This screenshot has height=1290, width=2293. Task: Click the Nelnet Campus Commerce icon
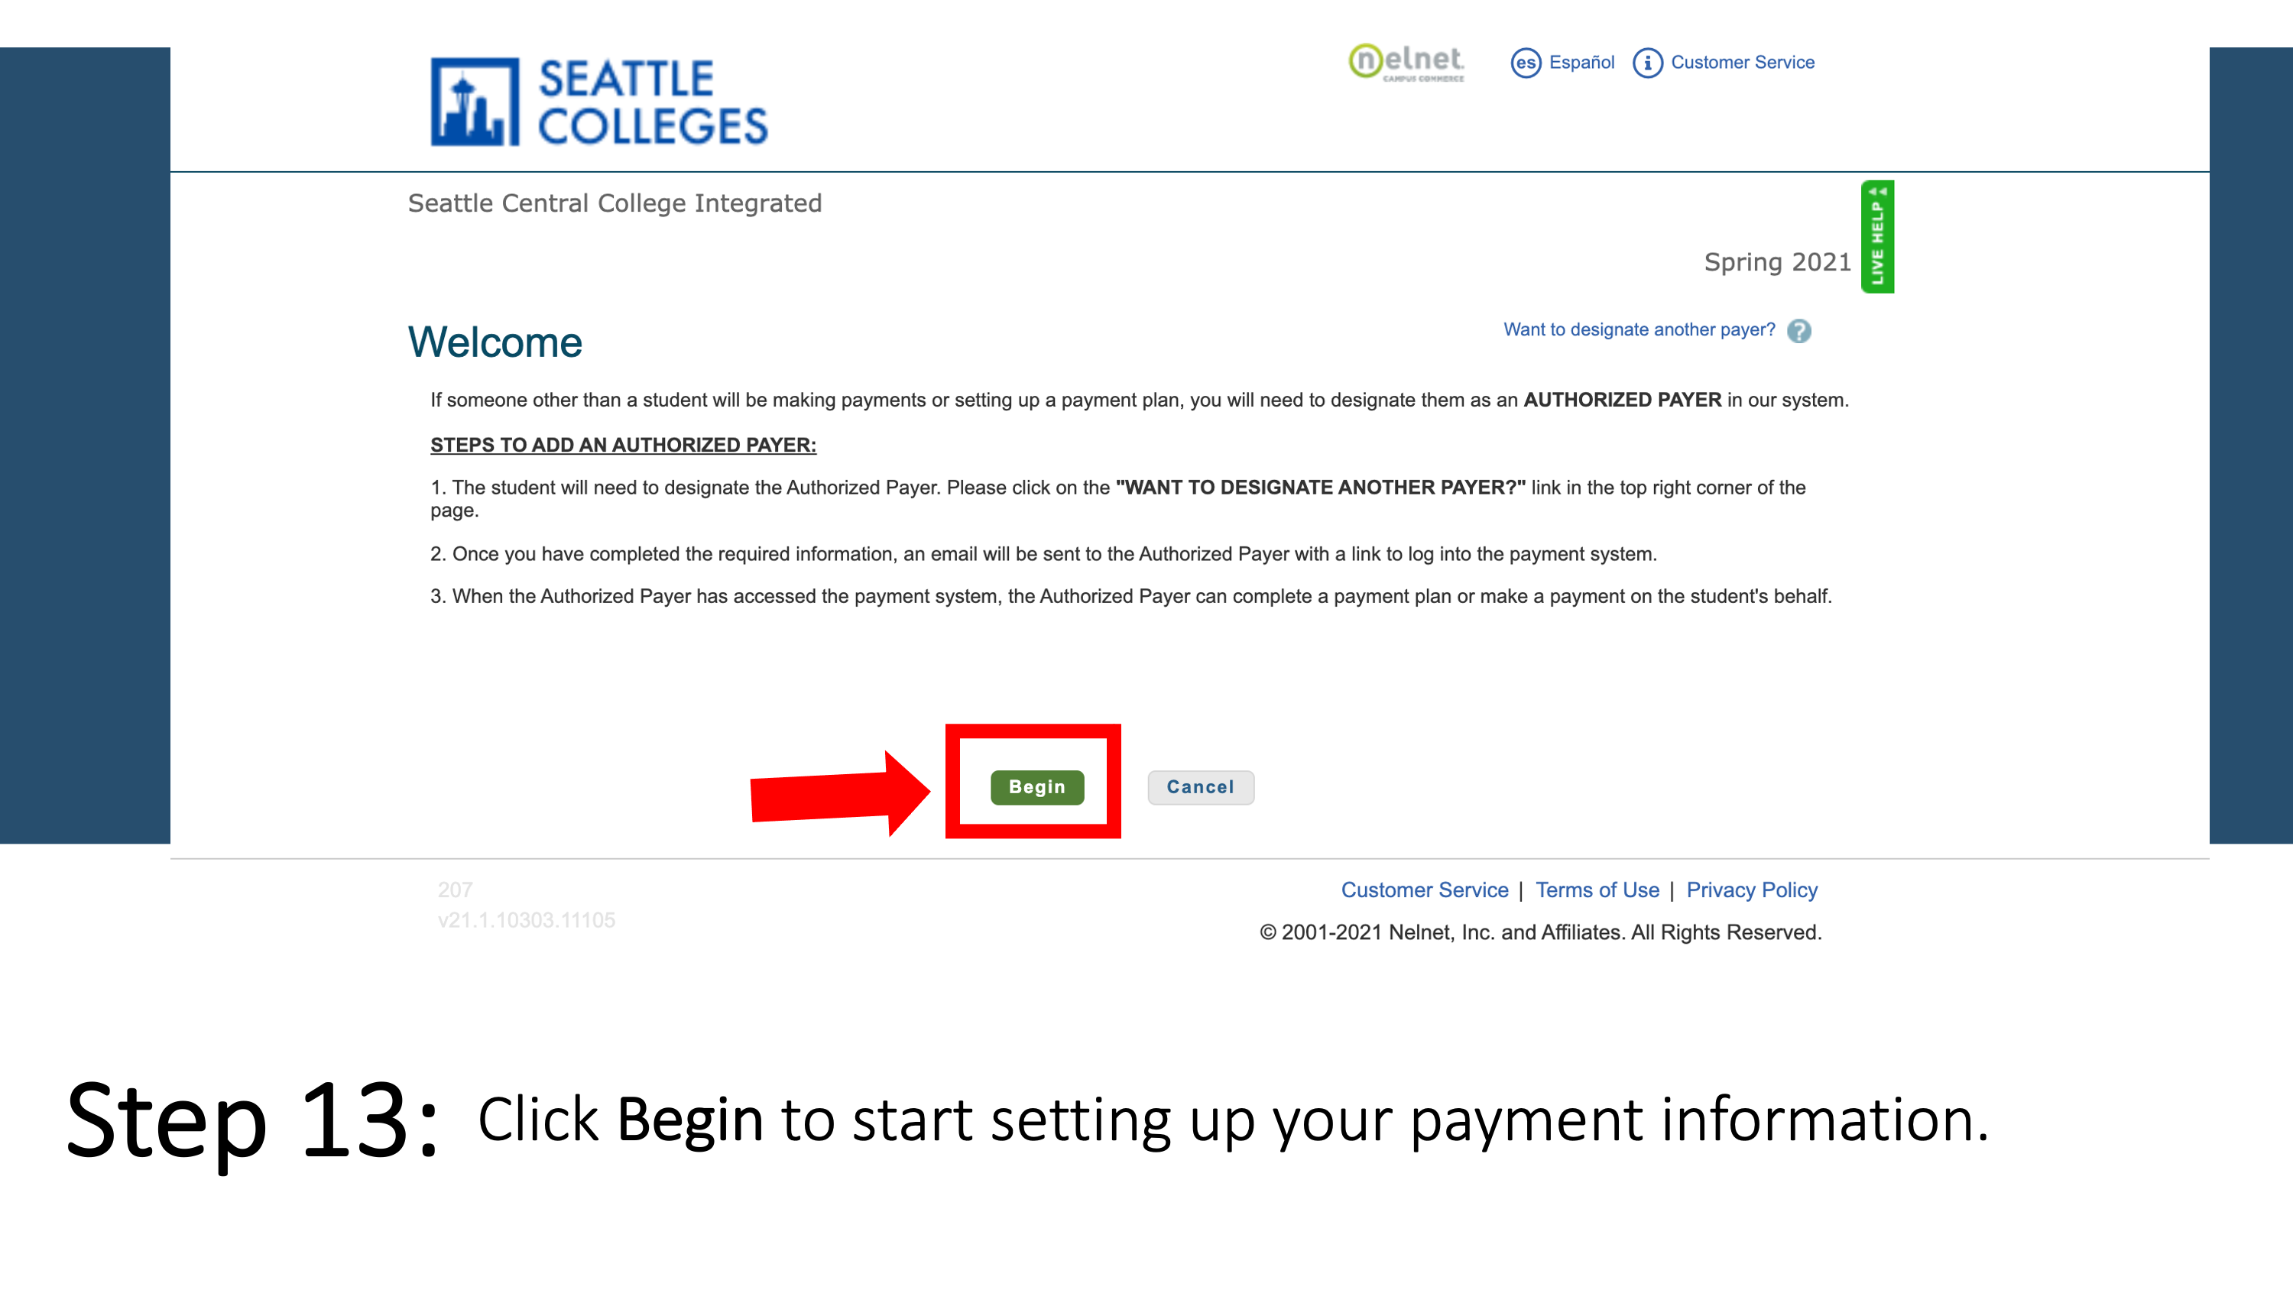click(1406, 63)
